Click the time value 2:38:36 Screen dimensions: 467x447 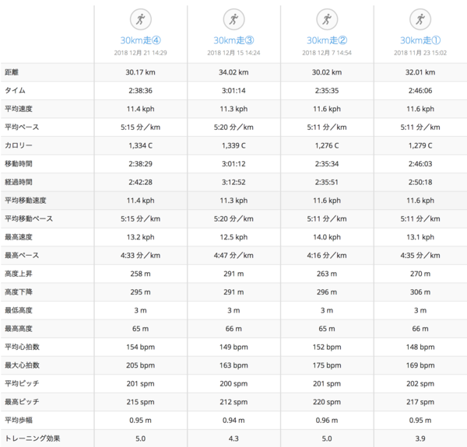(x=141, y=91)
